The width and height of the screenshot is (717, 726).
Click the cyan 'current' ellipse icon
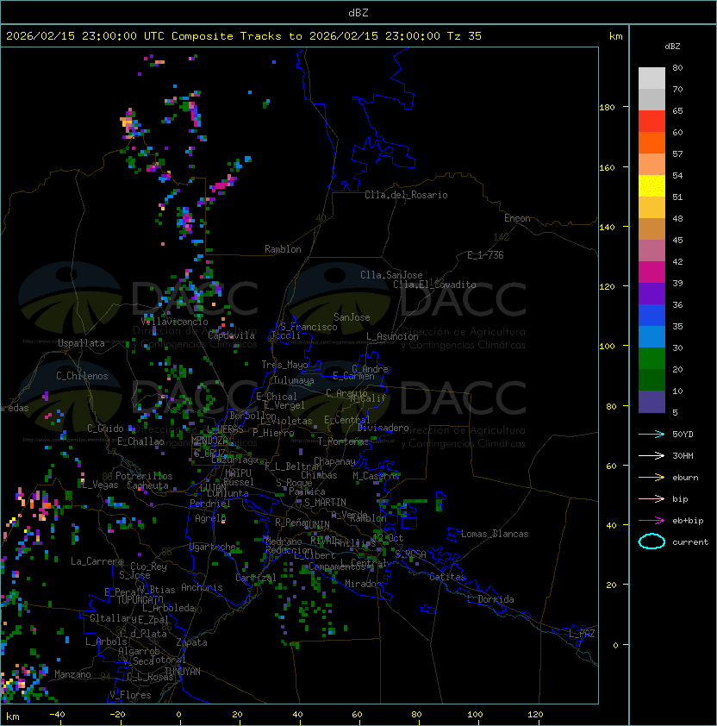click(x=652, y=541)
